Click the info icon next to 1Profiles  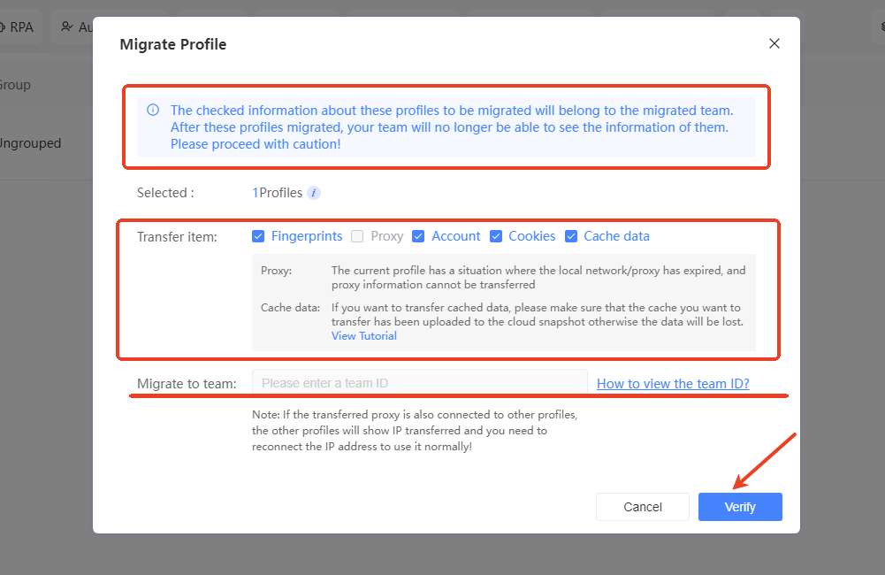pos(314,193)
